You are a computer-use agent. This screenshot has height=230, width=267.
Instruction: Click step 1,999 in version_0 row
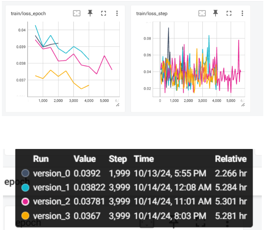tap(120, 173)
